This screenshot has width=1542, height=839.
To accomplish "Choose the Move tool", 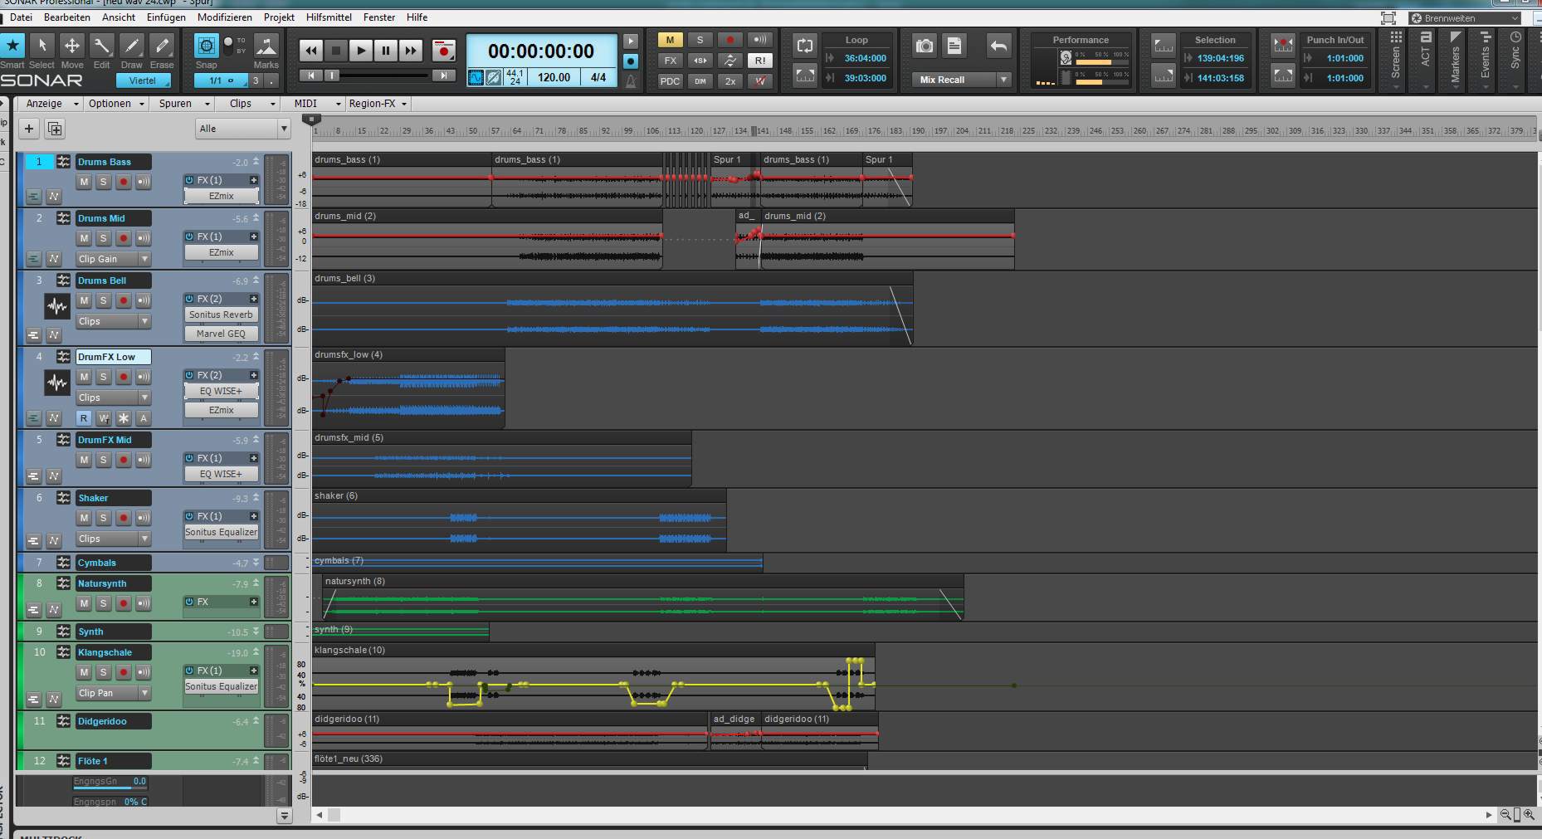I will click(72, 46).
